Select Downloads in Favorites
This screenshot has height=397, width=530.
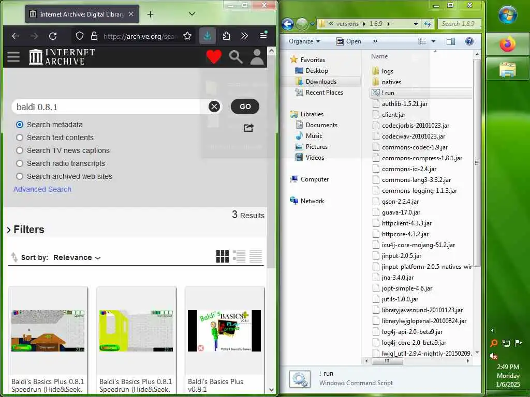[321, 81]
